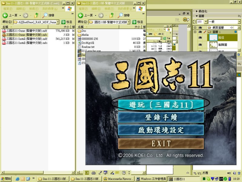This screenshot has height=182, width=242.
Task: Toggle visibility eye of selected 路徑 object
Action: (x=200, y=37)
